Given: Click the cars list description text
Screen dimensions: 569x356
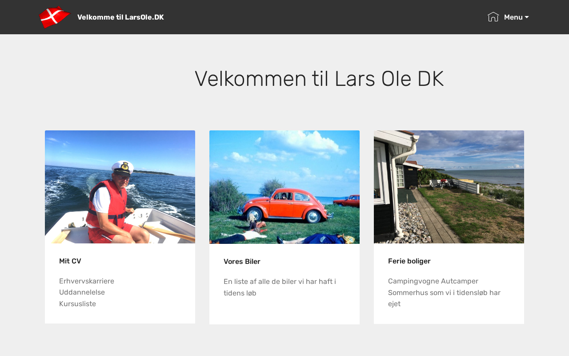Looking at the screenshot, I should coord(280,287).
